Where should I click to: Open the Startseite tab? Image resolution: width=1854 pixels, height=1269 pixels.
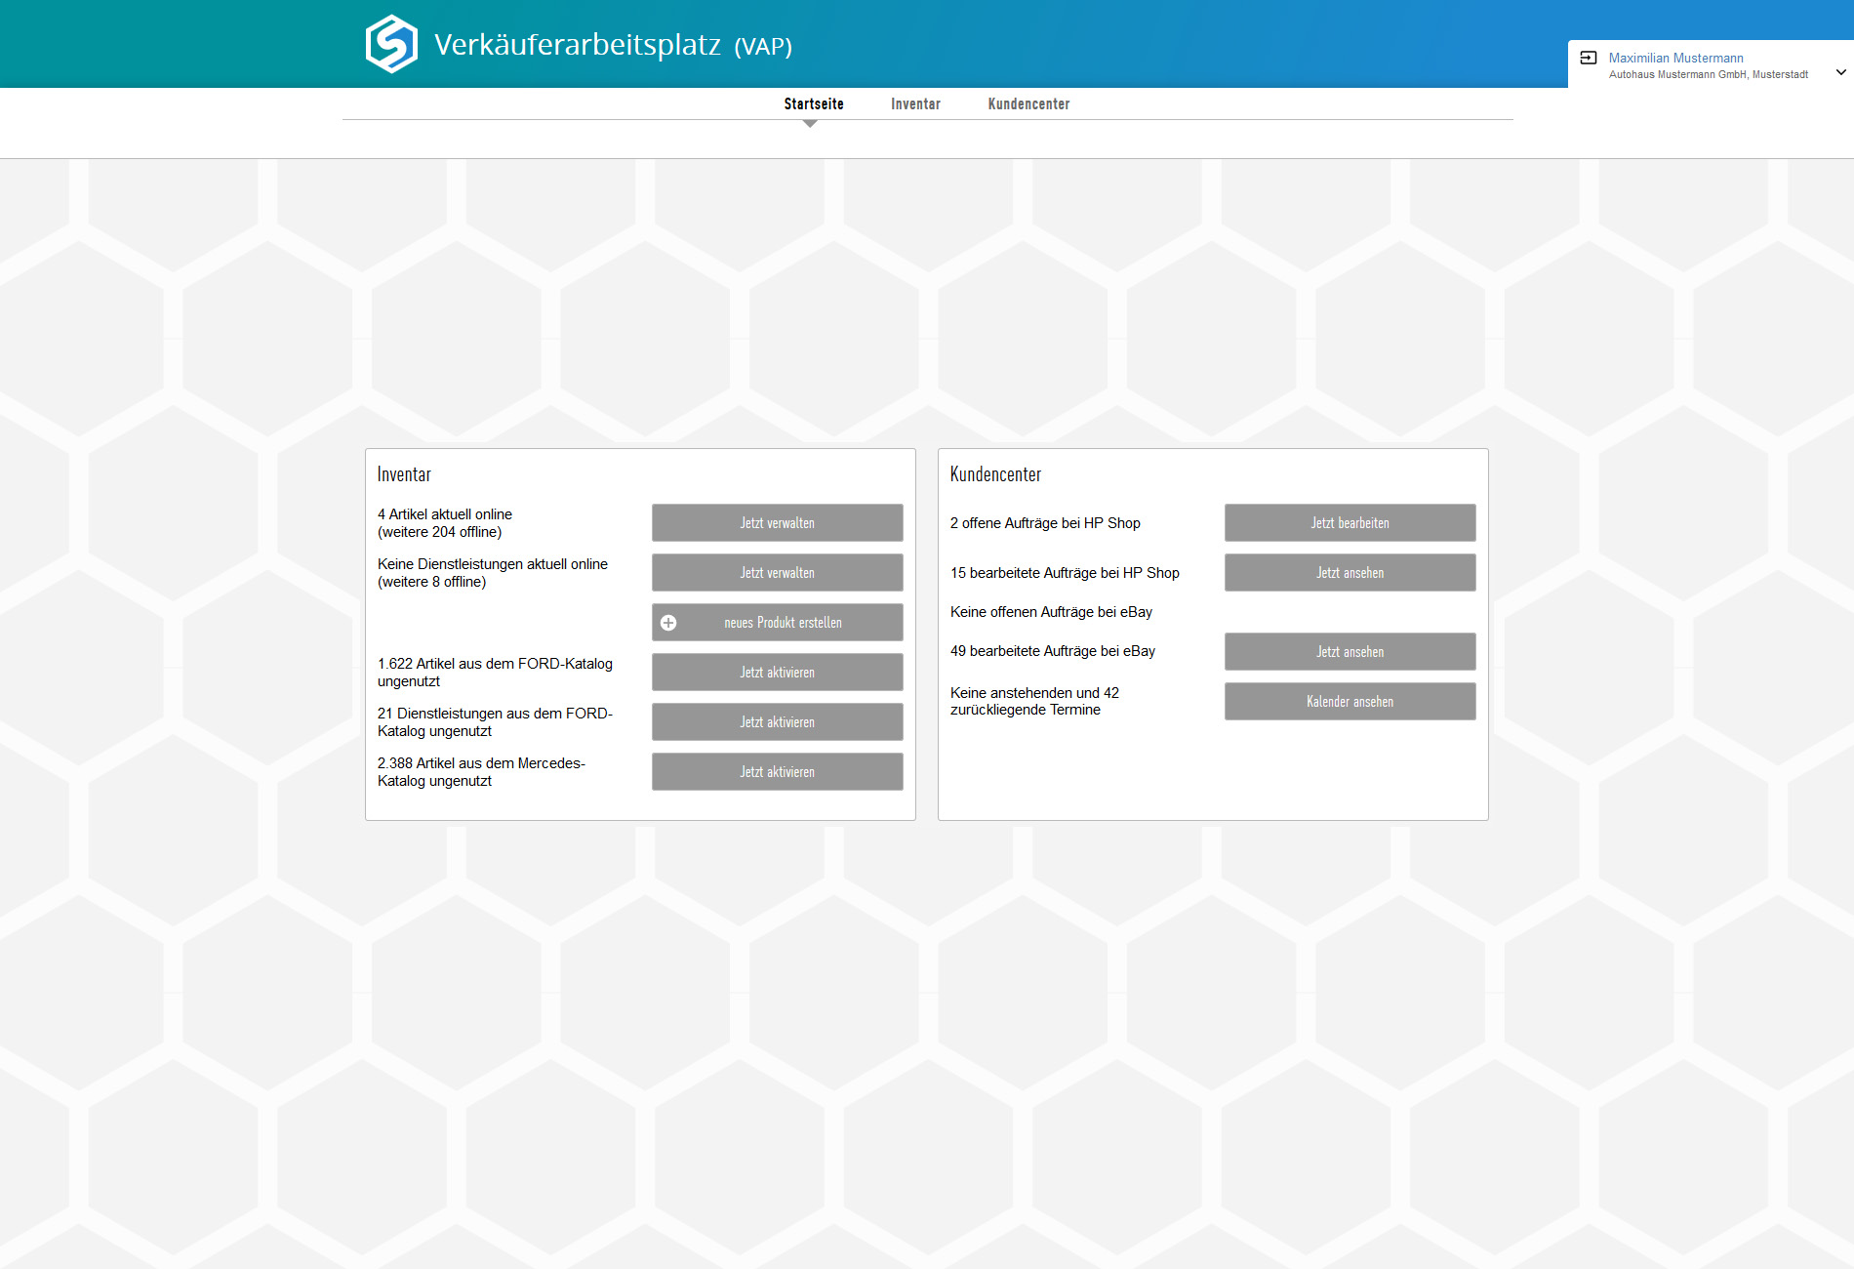813,103
